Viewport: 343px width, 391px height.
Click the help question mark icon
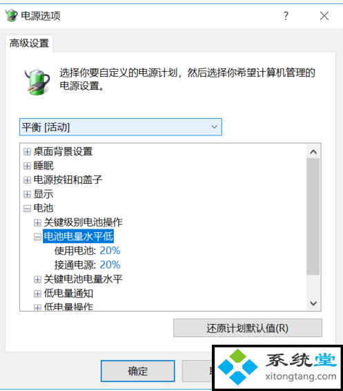(286, 16)
